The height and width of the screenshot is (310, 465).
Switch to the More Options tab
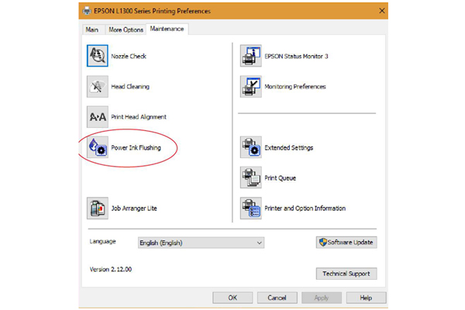point(126,29)
